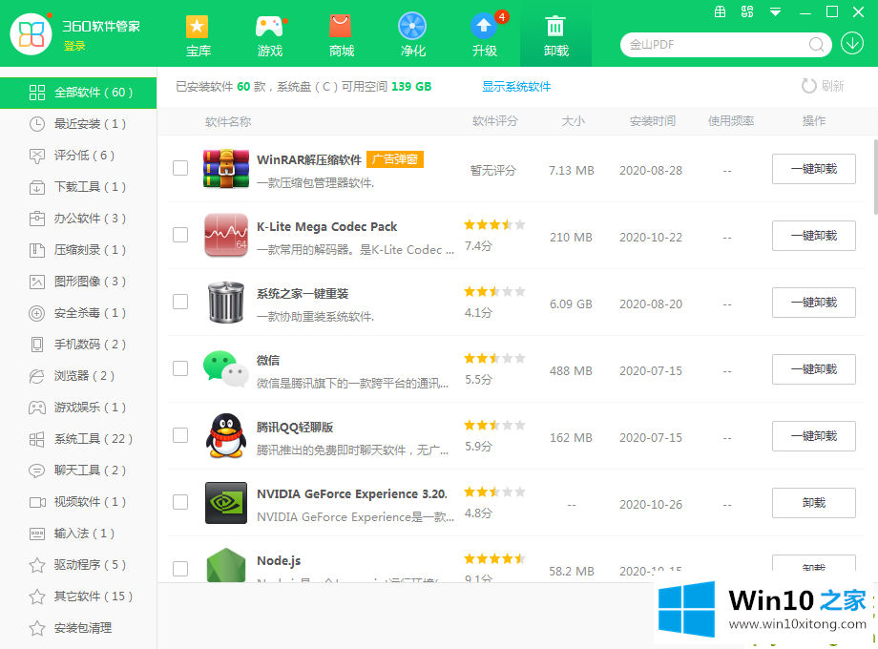
Task: Click the WinRAR app icon
Action: (x=225, y=169)
